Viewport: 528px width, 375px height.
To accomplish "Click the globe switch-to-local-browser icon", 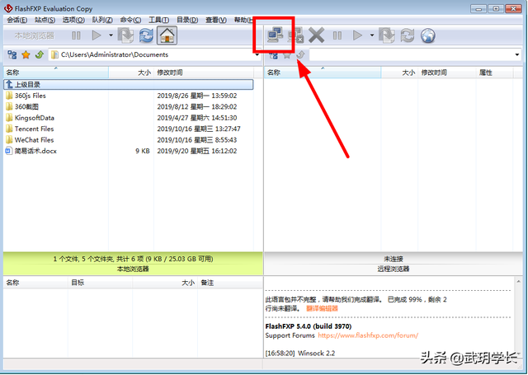I will [x=427, y=35].
